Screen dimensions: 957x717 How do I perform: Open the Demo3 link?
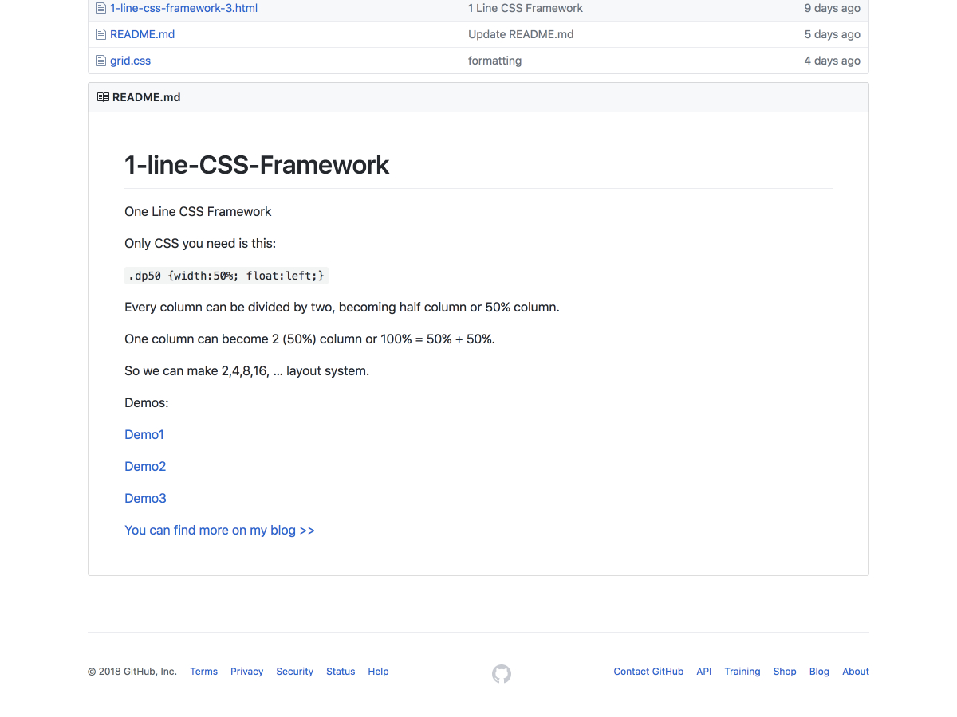(x=145, y=498)
